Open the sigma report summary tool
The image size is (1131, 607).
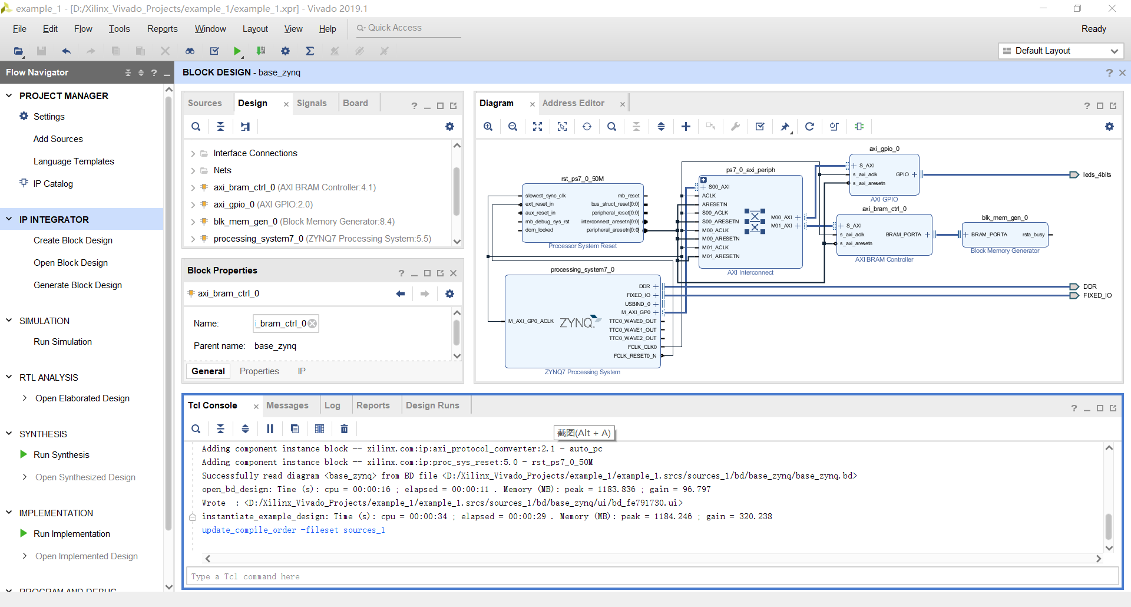(310, 51)
